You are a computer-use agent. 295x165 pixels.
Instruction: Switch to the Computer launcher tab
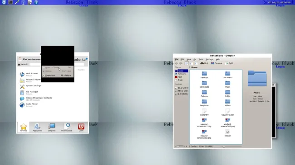52,127
